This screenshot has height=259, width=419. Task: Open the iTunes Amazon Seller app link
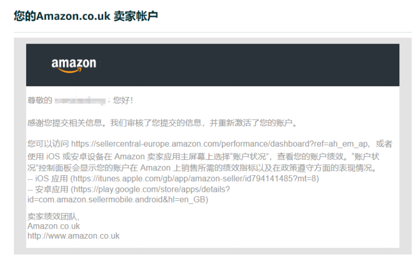[x=194, y=179]
